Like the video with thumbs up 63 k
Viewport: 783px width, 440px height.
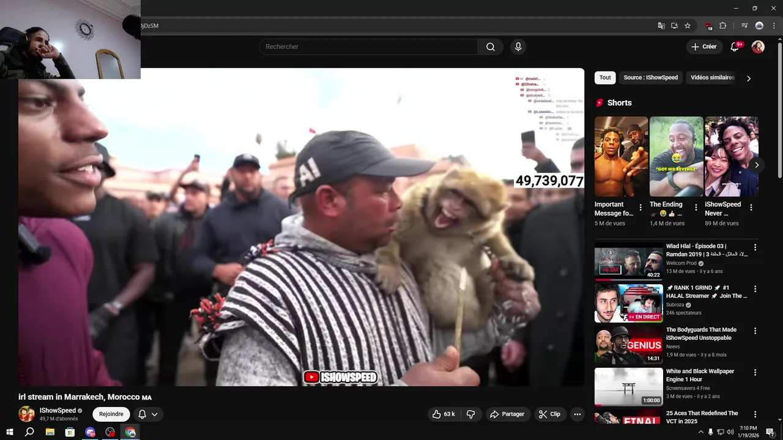[x=443, y=414]
